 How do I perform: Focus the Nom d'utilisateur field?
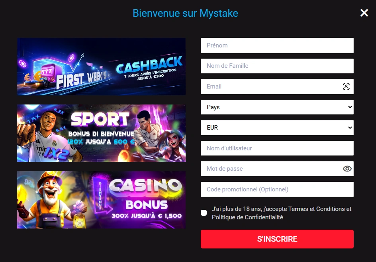(x=277, y=148)
